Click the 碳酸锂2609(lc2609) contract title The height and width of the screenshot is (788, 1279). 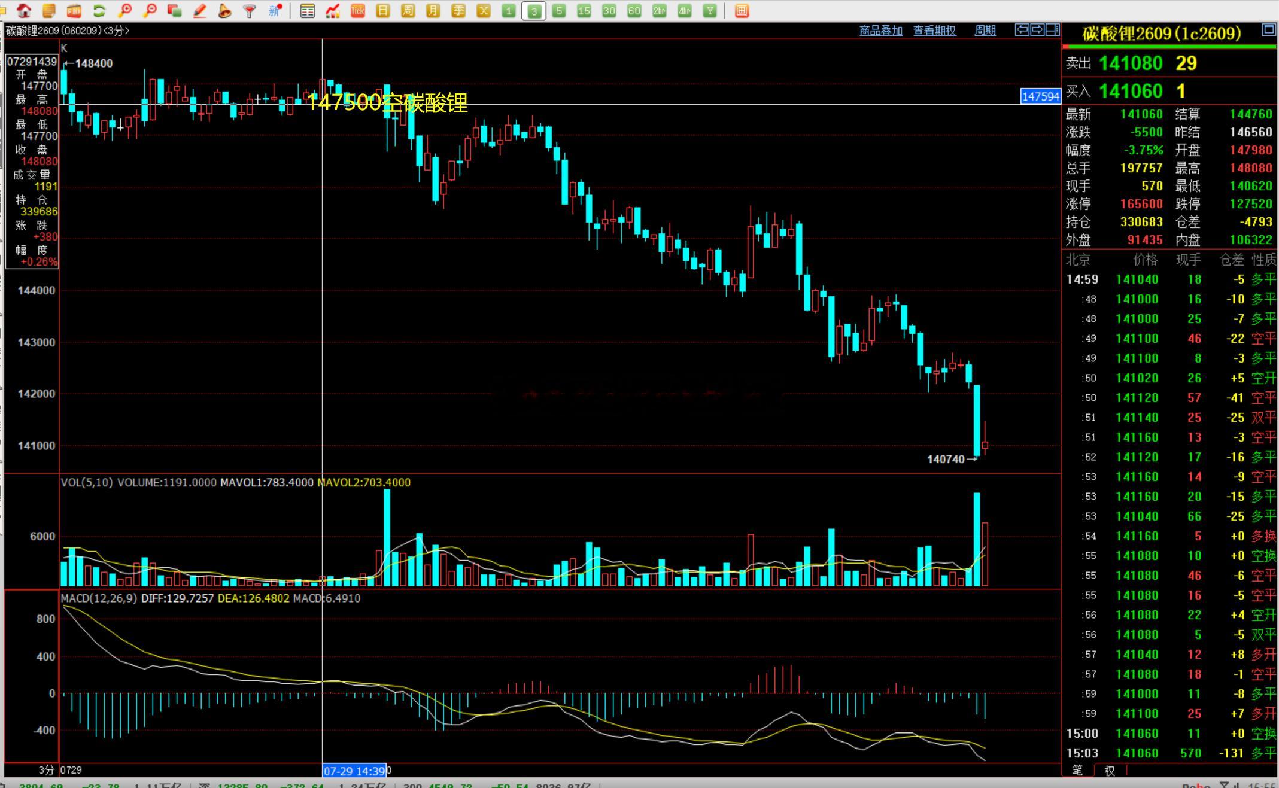coord(1162,34)
